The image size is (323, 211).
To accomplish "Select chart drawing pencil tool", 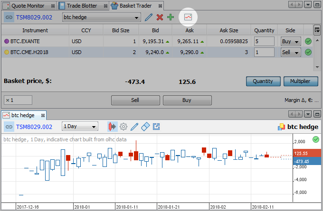I will [x=134, y=127].
